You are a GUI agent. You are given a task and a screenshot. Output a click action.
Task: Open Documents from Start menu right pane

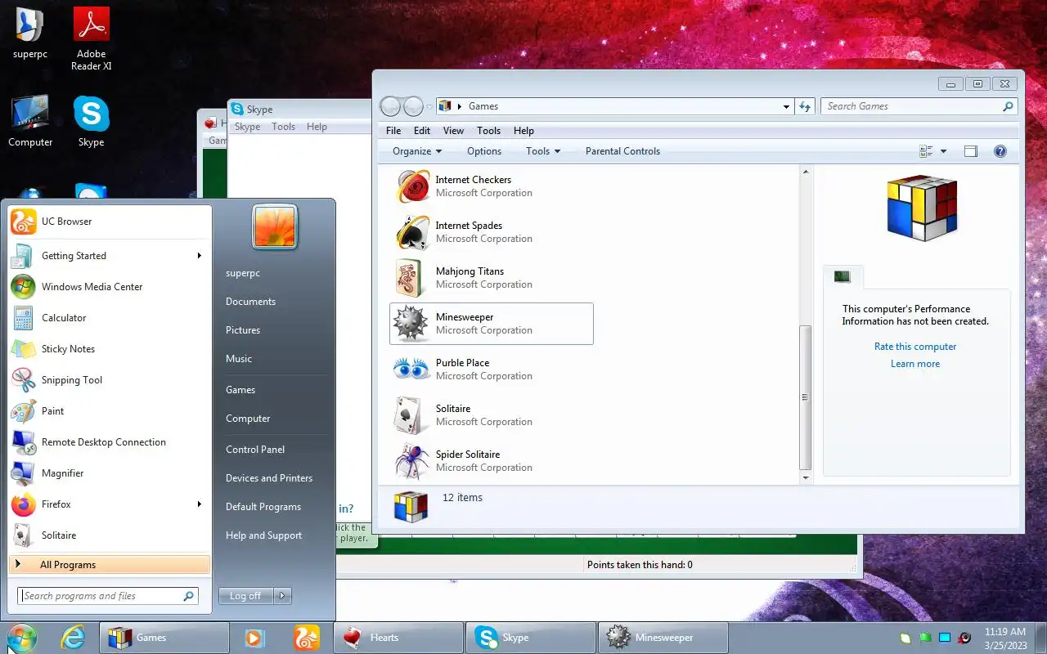click(250, 302)
